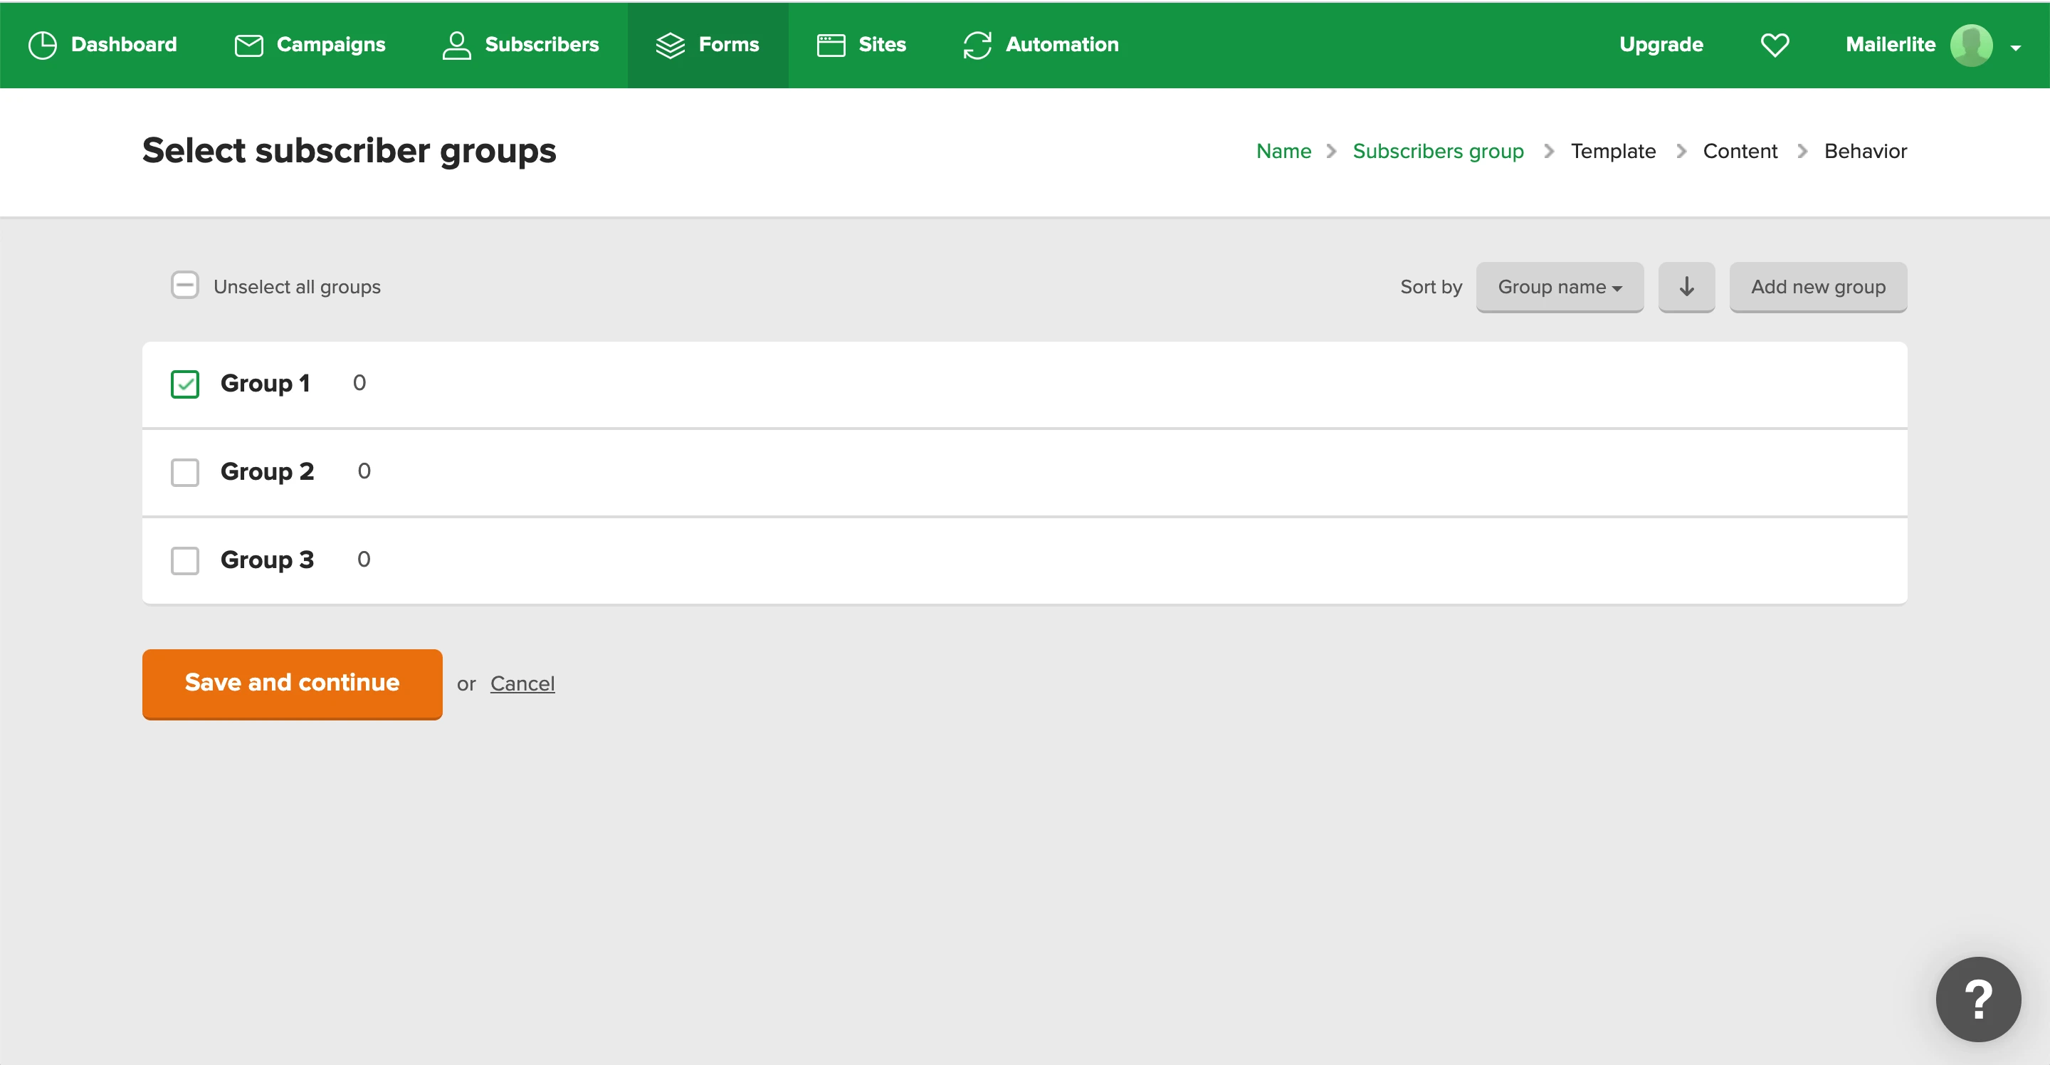Click the Dashboard clock icon
The image size is (2050, 1065).
pos(42,46)
